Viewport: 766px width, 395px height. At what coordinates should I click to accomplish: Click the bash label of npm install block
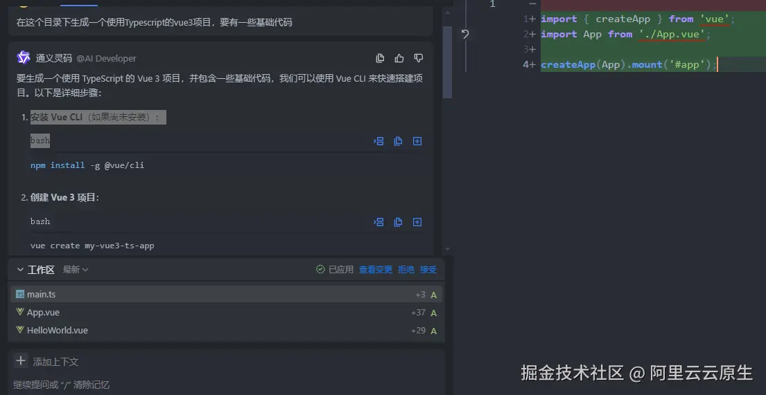tap(40, 140)
